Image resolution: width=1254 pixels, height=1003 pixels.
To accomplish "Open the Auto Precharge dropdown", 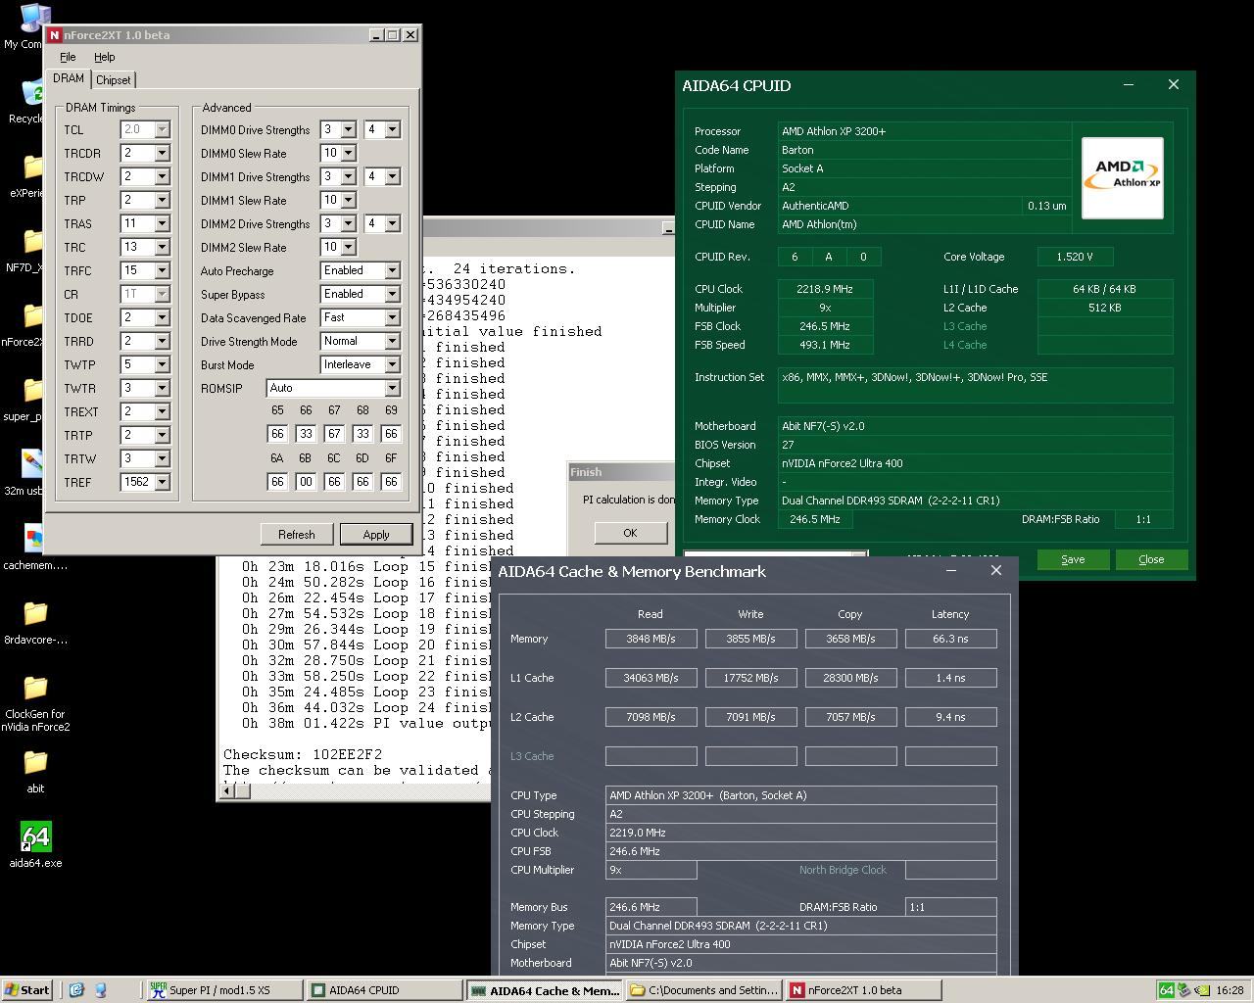I will click(x=392, y=270).
